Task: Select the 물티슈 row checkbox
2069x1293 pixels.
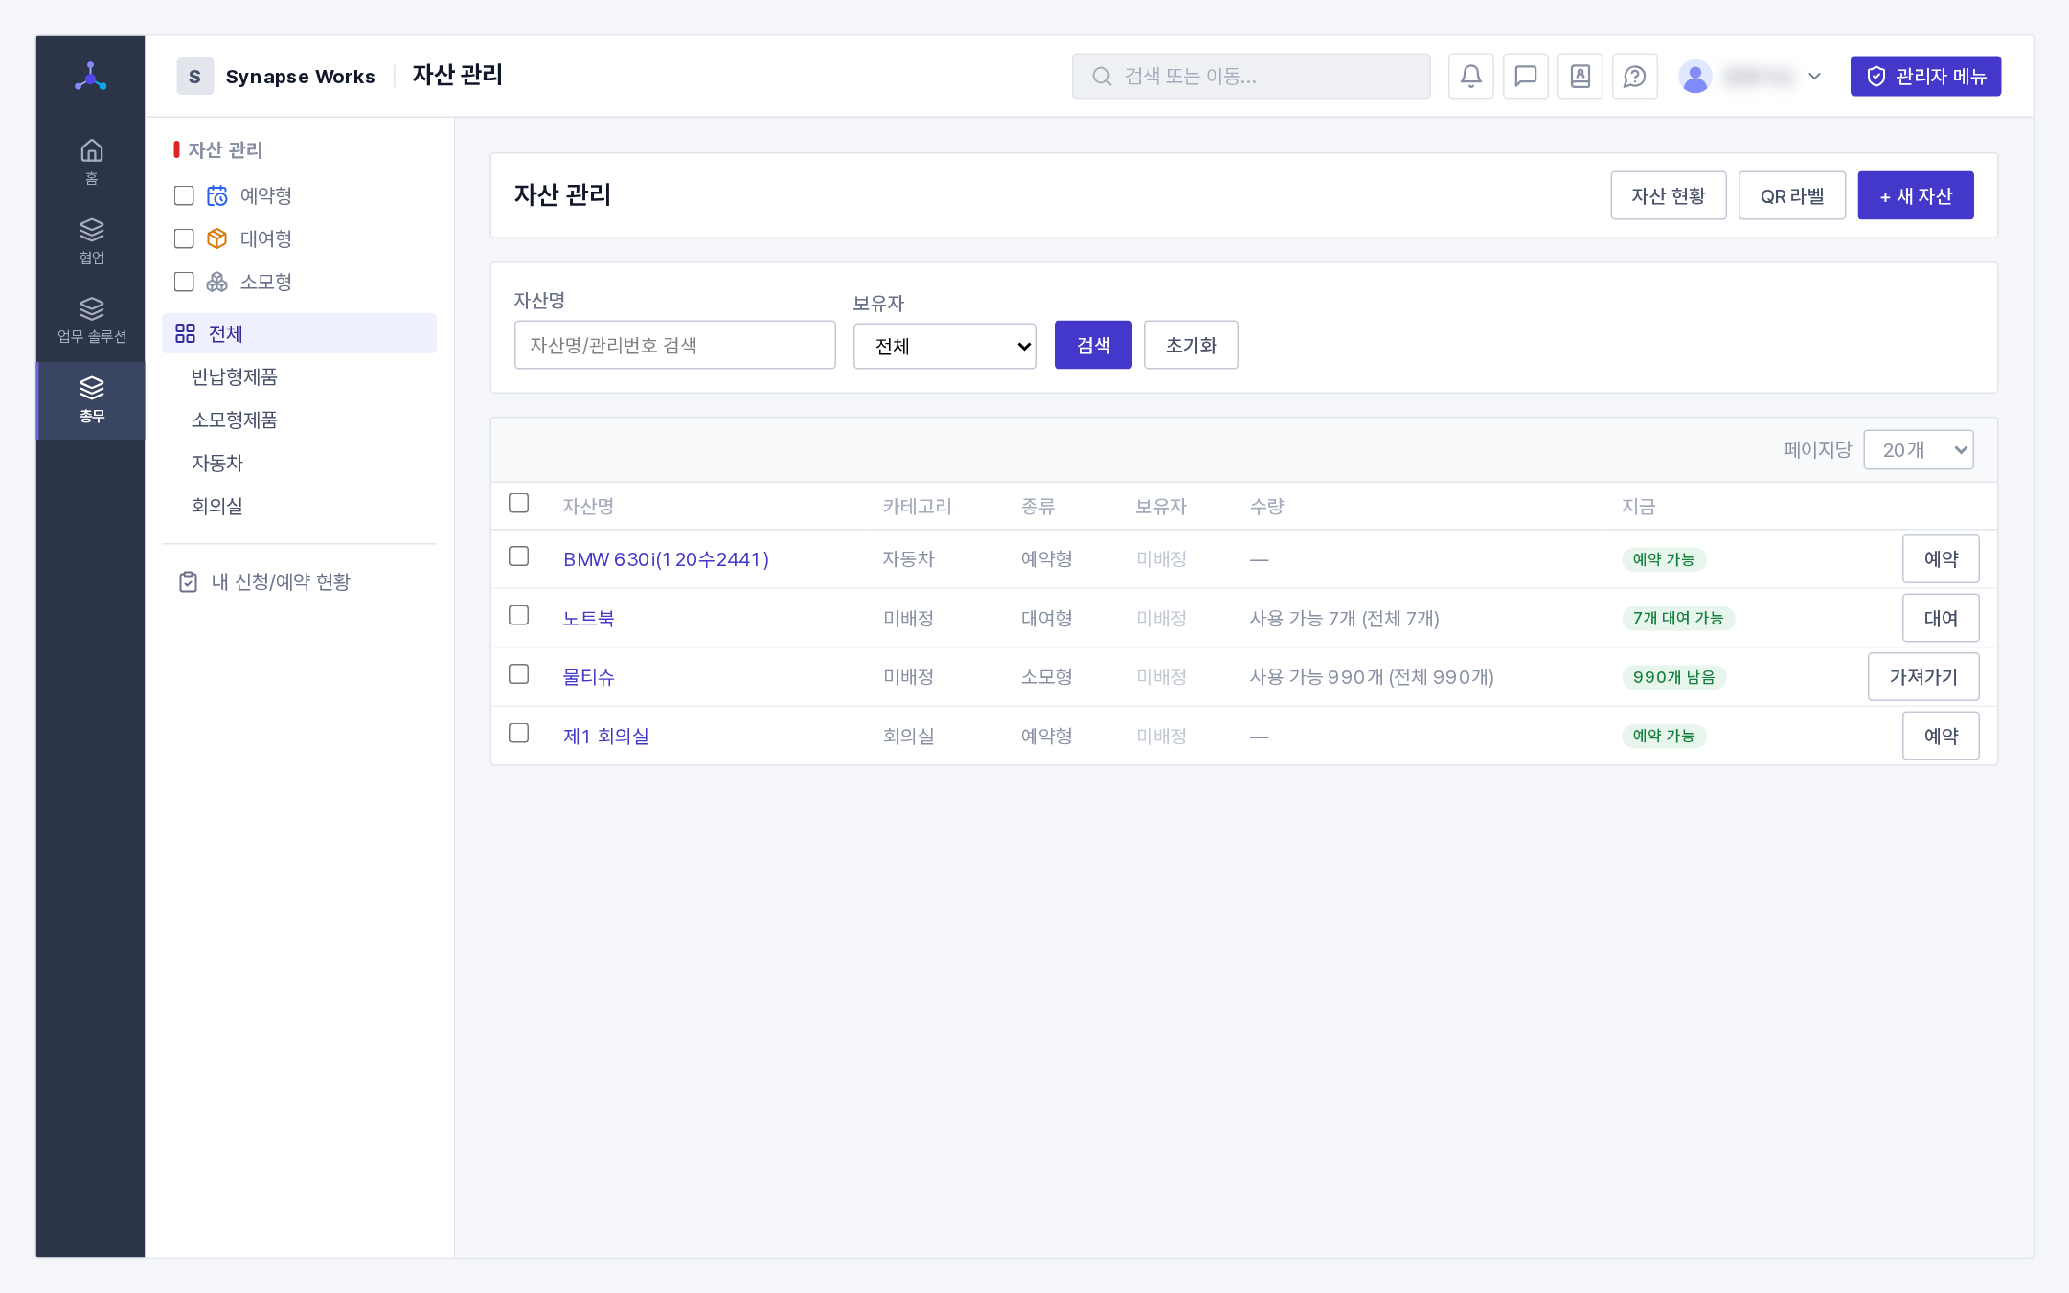Action: point(518,674)
